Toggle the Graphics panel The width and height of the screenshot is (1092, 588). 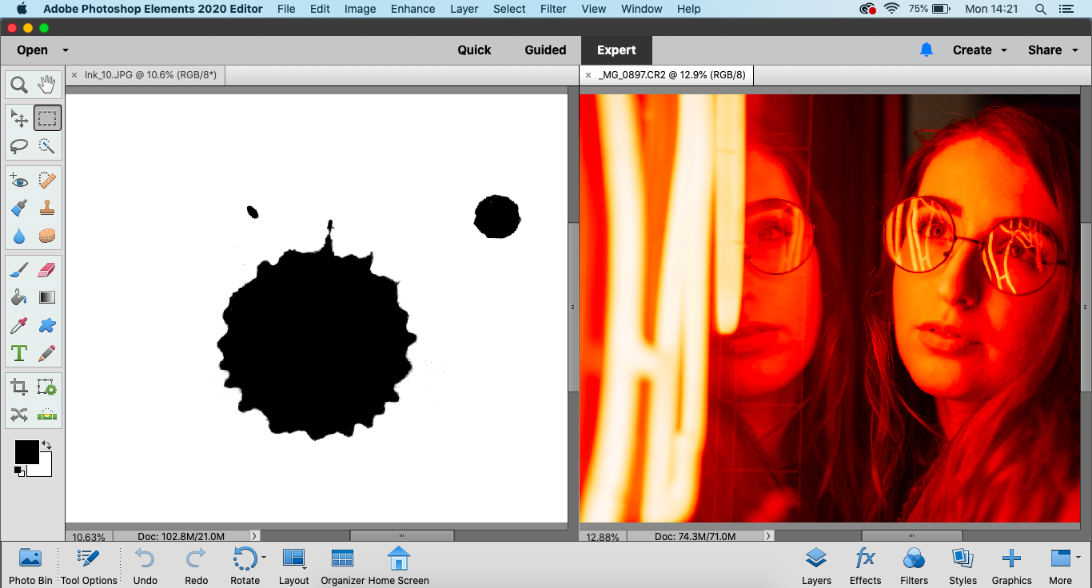(x=1011, y=566)
